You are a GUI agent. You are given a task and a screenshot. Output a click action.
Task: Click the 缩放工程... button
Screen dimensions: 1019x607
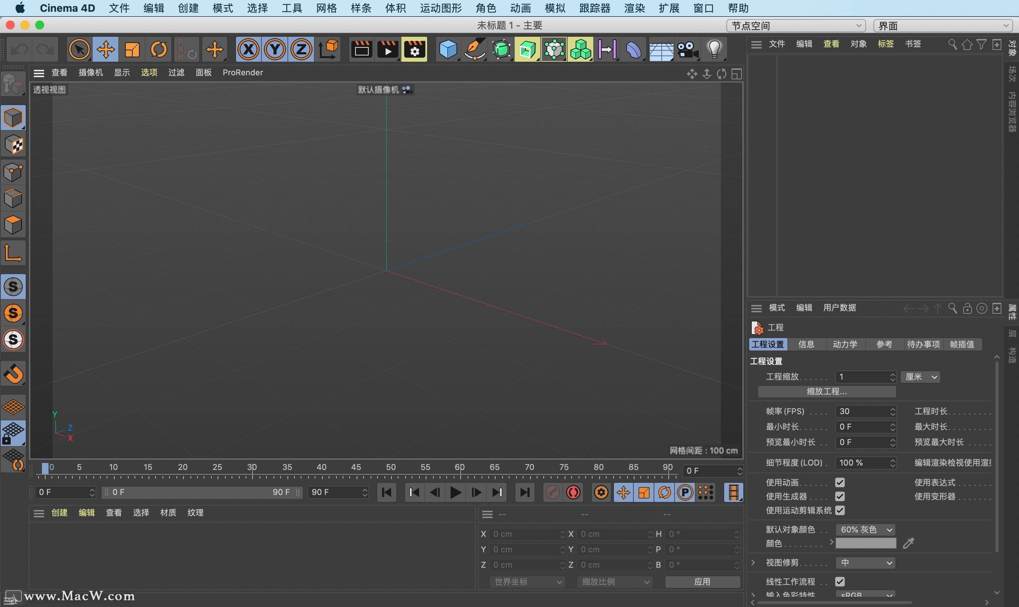(827, 391)
